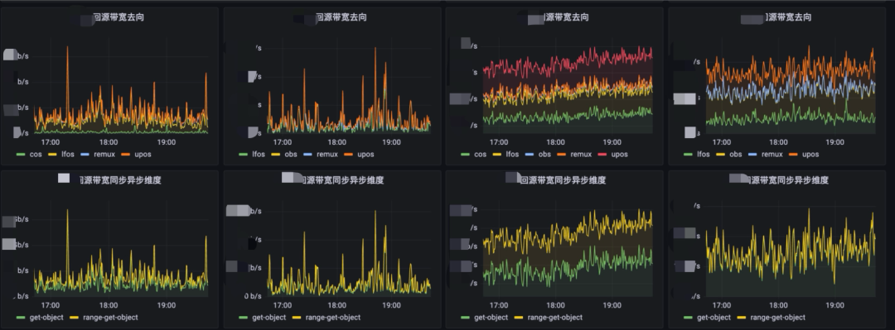This screenshot has height=330, width=895.
Task: Toggle obs series in fourth top-row panel legend
Action: click(735, 155)
